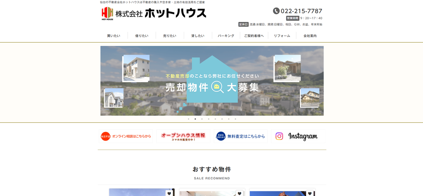This screenshot has width=423, height=196.
Task: Click the top tagline about 仙台の不動産会社
Action: pos(152,2)
